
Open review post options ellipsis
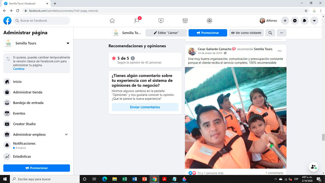point(279,51)
